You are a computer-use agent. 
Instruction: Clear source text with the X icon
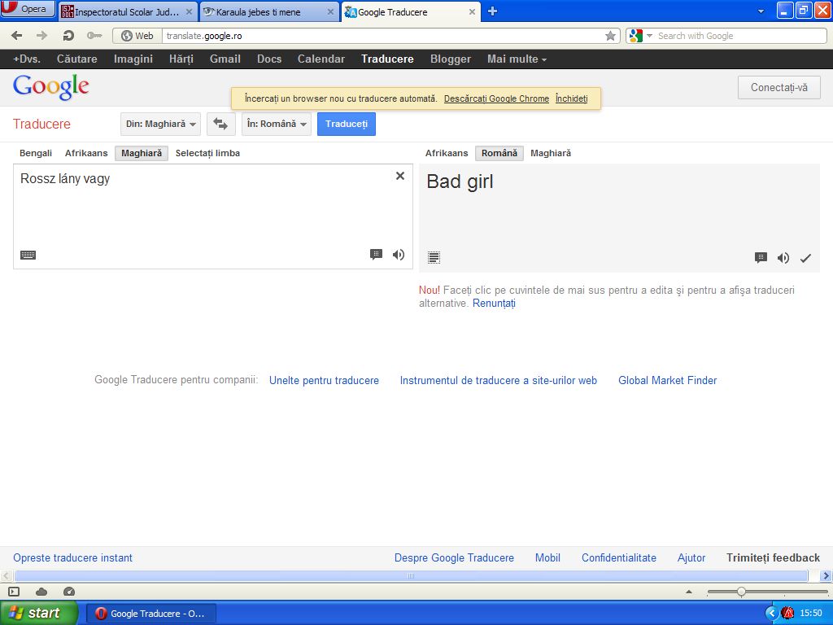(x=399, y=176)
